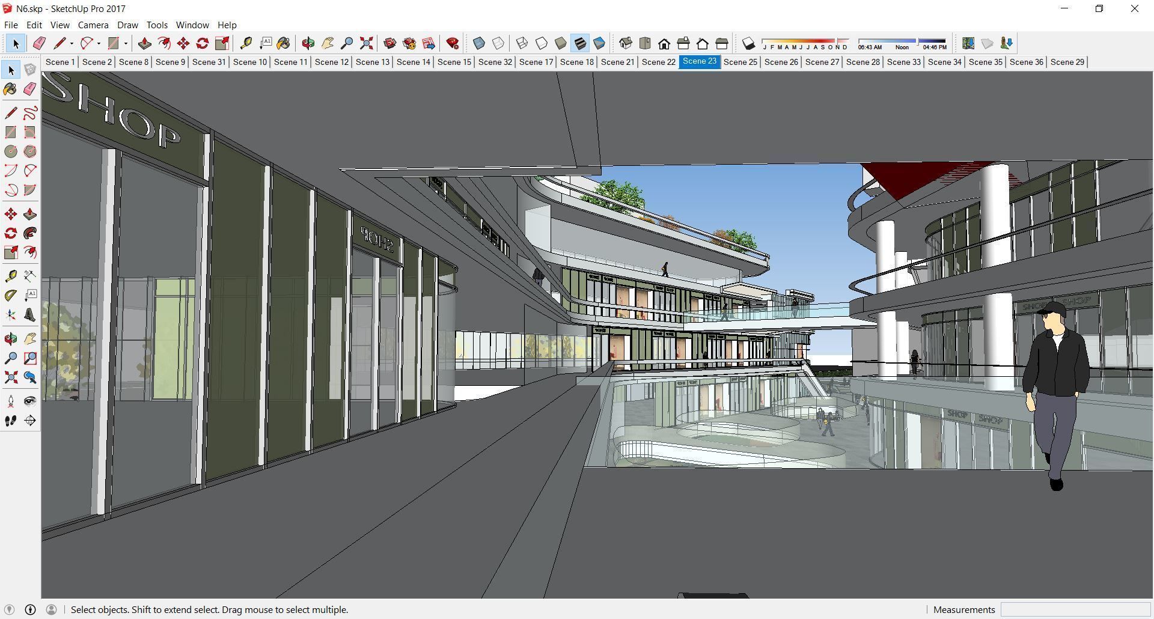Select the Pie arc tool
The height and width of the screenshot is (619, 1154).
click(x=30, y=190)
